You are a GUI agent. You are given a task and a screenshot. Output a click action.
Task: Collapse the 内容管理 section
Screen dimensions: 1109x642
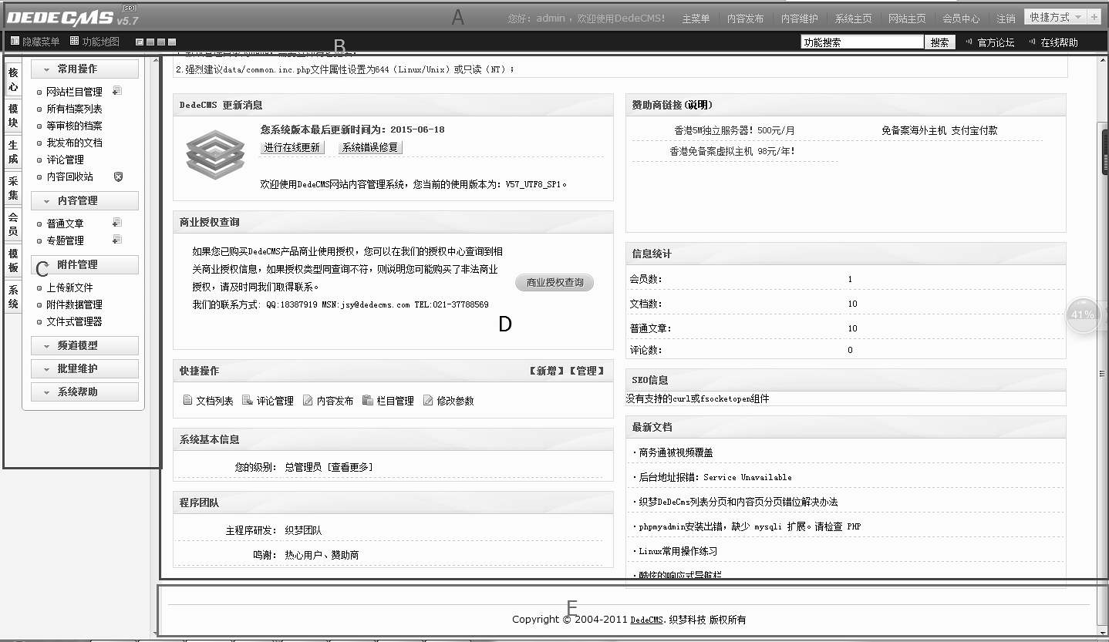pyautogui.click(x=85, y=200)
